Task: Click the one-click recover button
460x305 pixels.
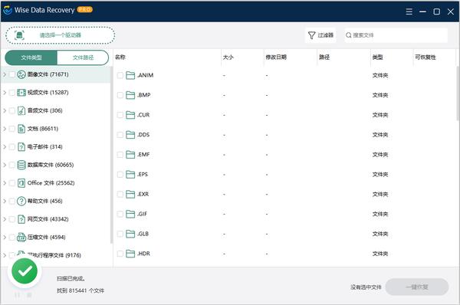Action: click(x=416, y=287)
